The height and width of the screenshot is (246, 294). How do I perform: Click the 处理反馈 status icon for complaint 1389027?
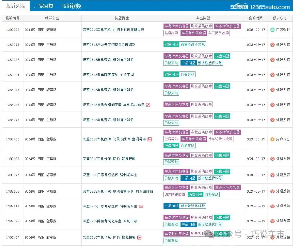[x=273, y=60]
